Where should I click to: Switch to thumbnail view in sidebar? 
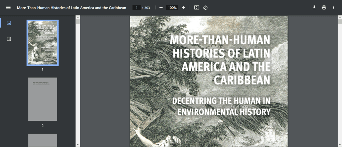click(x=9, y=23)
